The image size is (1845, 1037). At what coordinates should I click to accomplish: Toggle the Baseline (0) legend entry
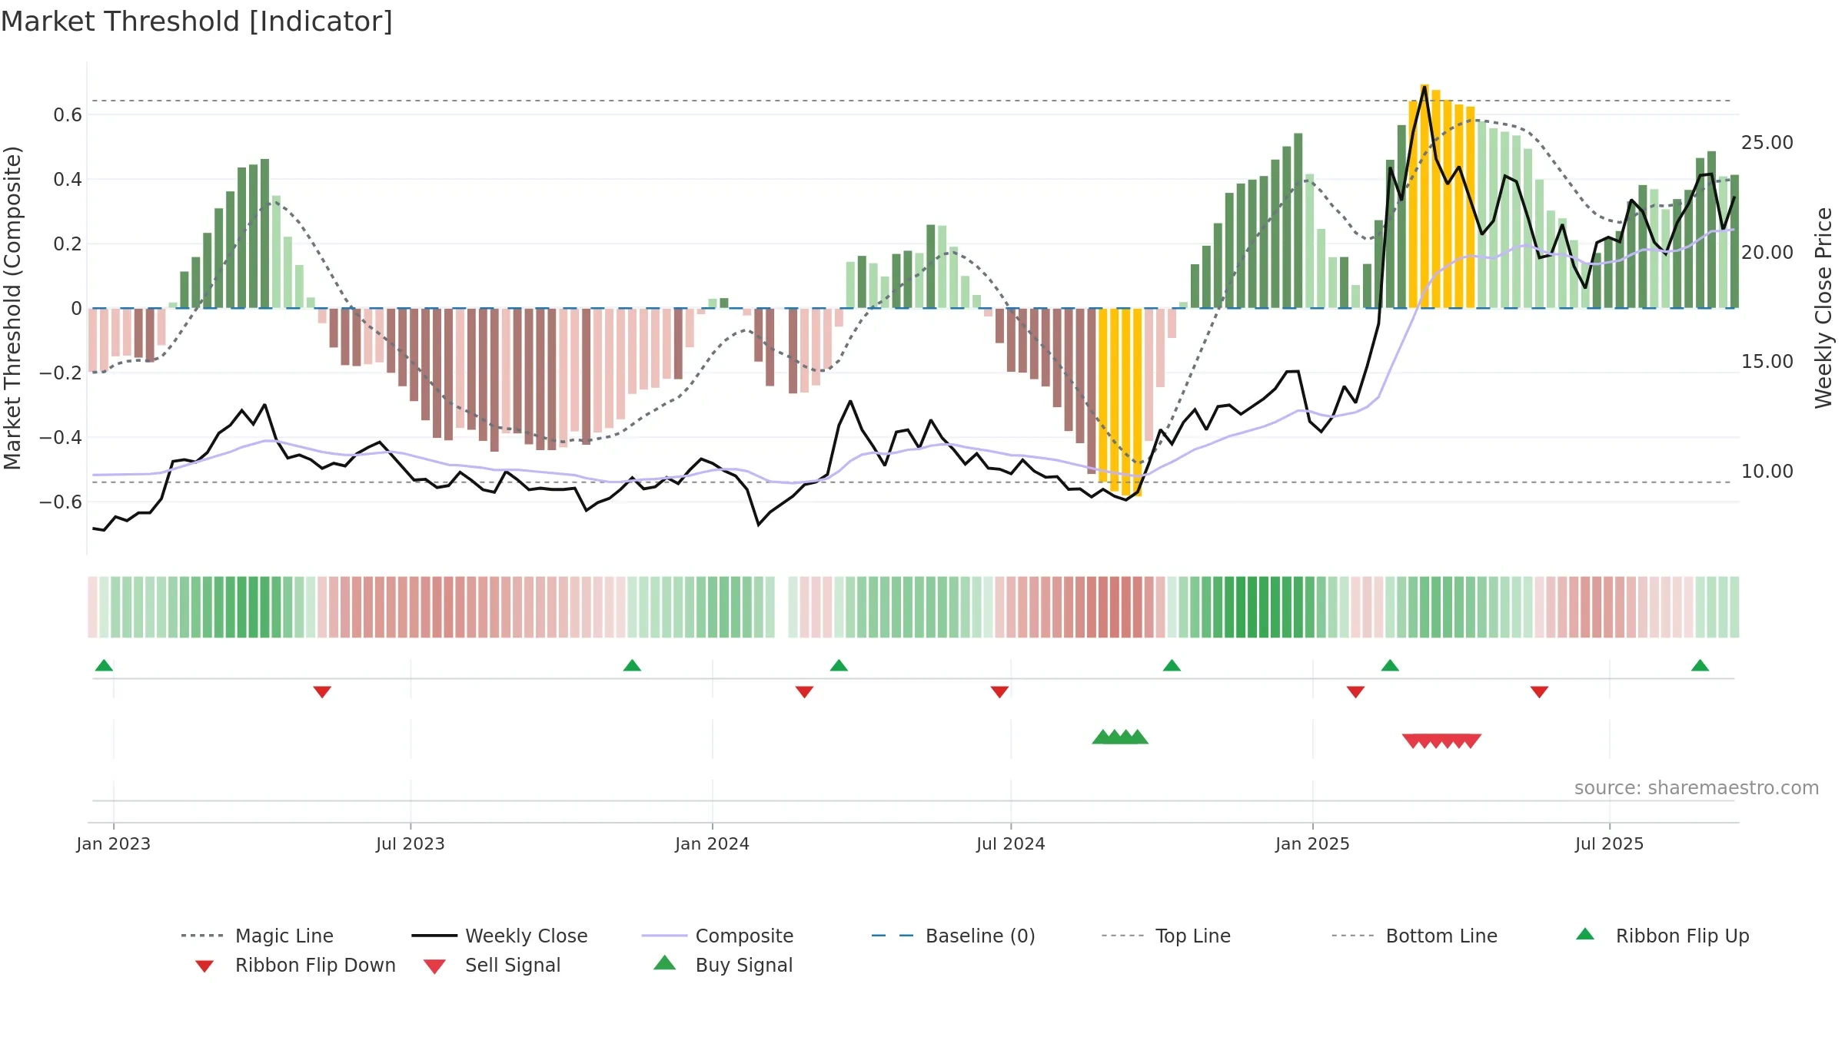click(953, 936)
